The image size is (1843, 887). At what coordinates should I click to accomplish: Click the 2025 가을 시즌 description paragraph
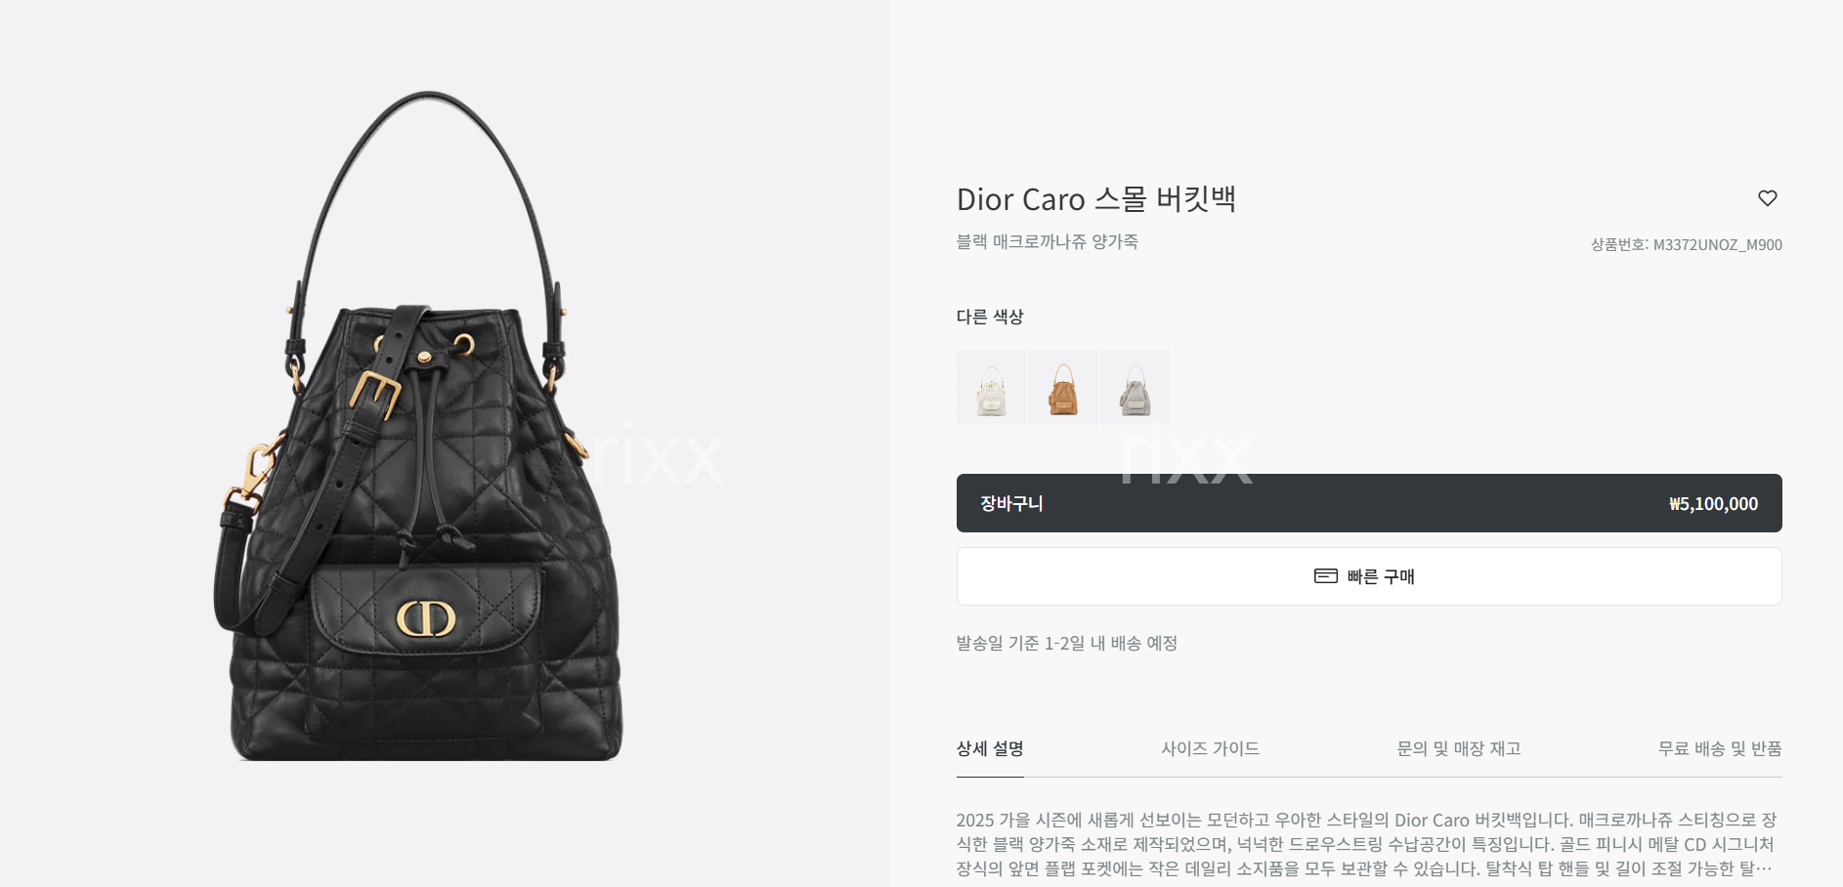point(1366,844)
